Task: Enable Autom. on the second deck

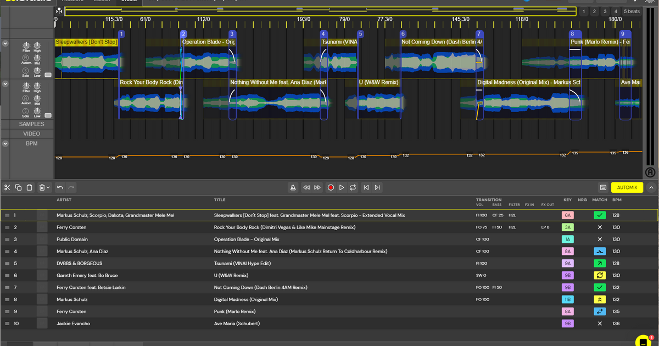Action: pyautogui.click(x=25, y=98)
